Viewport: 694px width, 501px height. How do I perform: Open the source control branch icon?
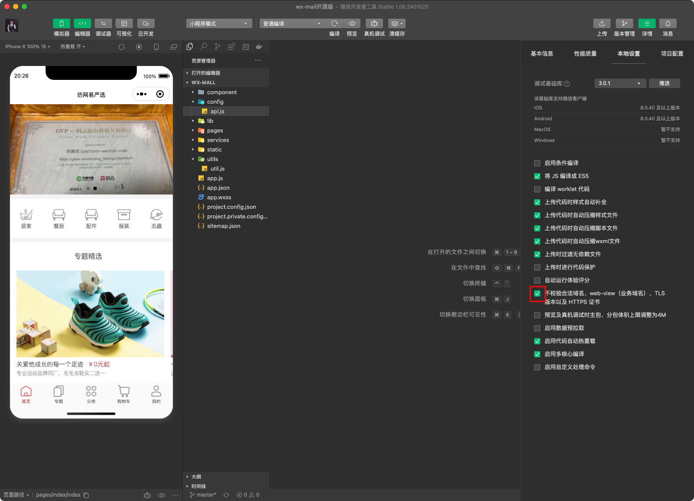218,46
